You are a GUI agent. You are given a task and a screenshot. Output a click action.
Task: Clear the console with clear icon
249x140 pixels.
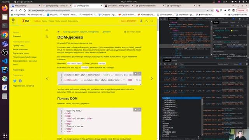(x=165, y=64)
